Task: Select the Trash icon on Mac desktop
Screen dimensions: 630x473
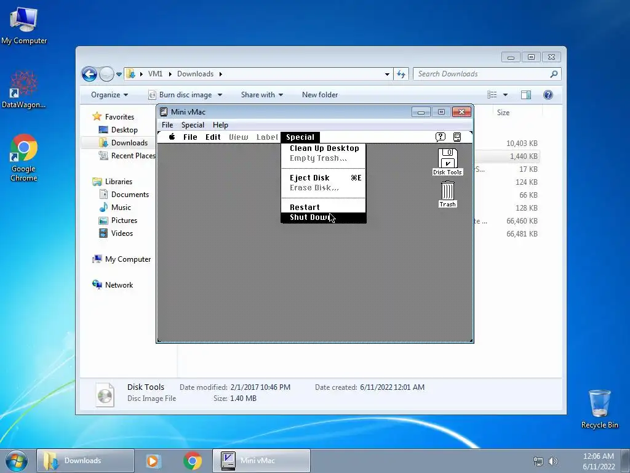Action: pos(448,191)
